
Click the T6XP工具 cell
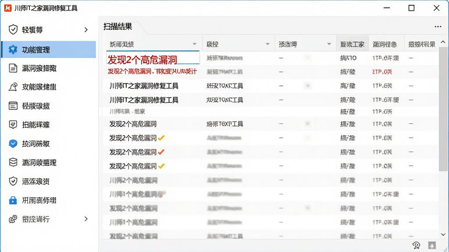224,124
